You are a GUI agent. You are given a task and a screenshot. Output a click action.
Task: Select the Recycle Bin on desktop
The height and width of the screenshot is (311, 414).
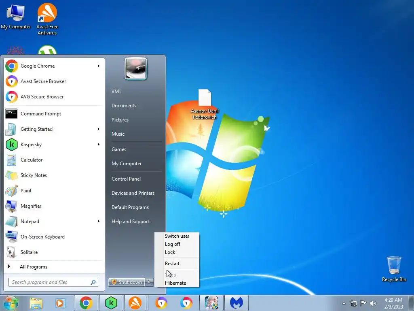pyautogui.click(x=394, y=269)
